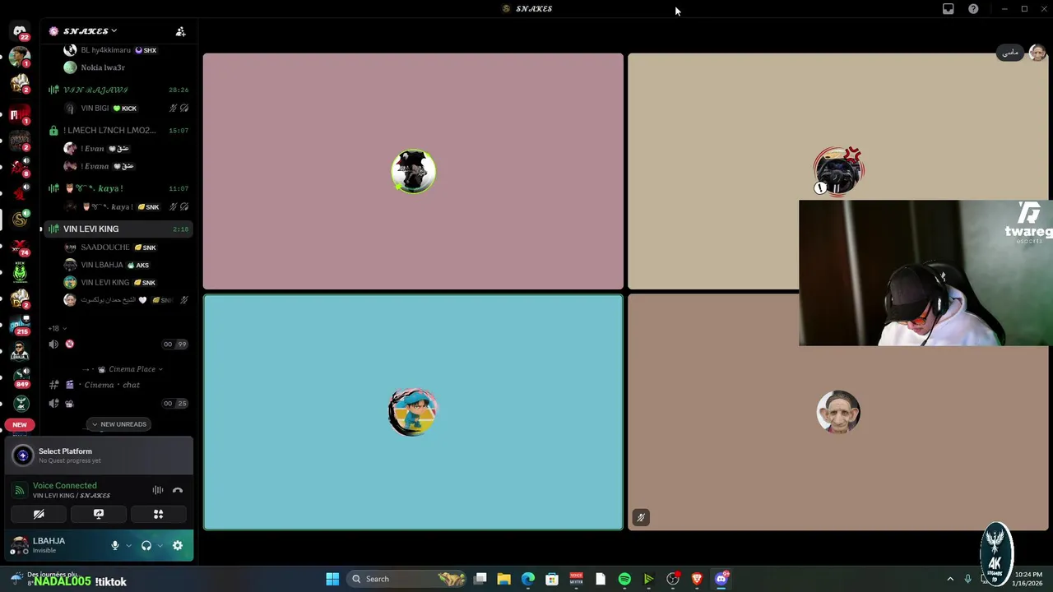Open Microsoft Store from the taskbar
Viewport: 1053px width, 592px height.
tap(552, 579)
